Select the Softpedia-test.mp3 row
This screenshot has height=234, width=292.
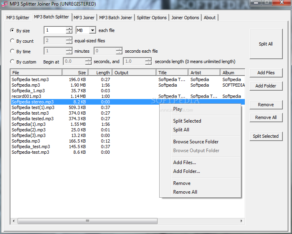(x=85, y=152)
